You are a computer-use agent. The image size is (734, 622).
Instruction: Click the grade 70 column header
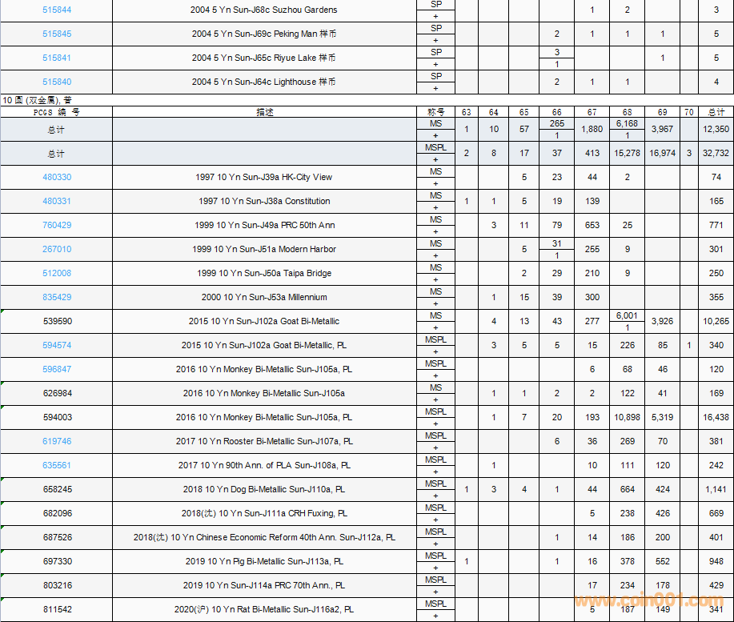point(688,112)
